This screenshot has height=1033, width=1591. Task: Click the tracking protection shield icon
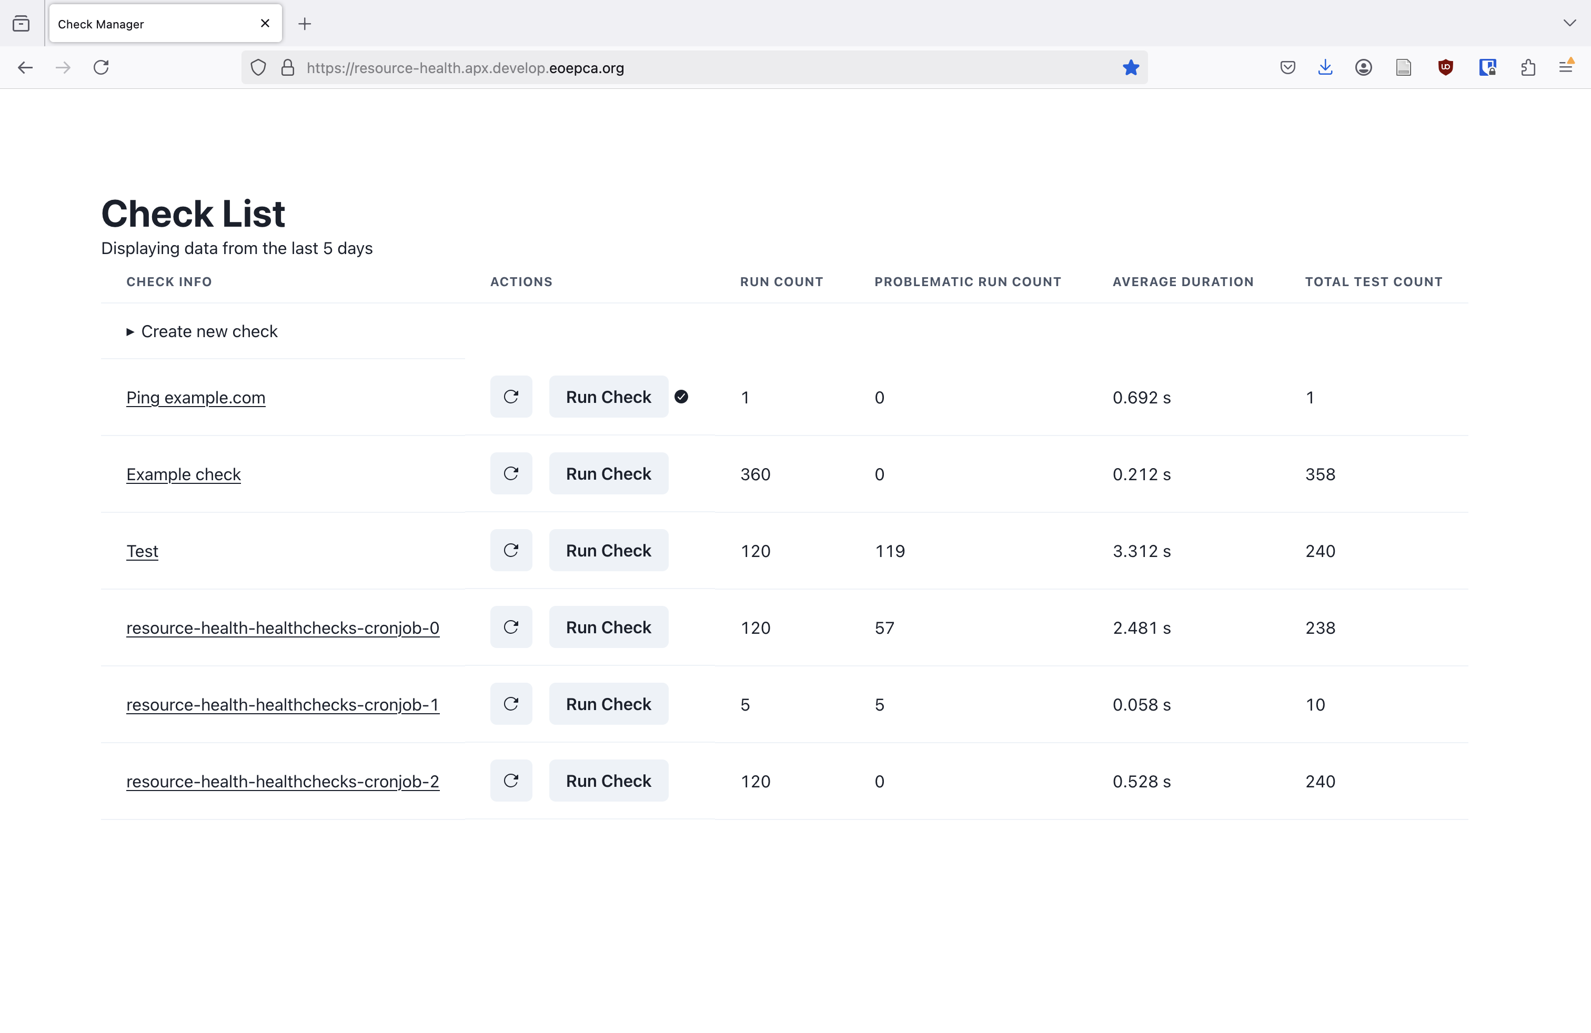[x=258, y=67]
